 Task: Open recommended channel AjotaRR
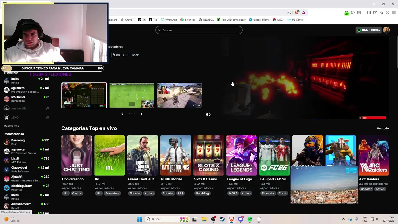[x=26, y=179]
